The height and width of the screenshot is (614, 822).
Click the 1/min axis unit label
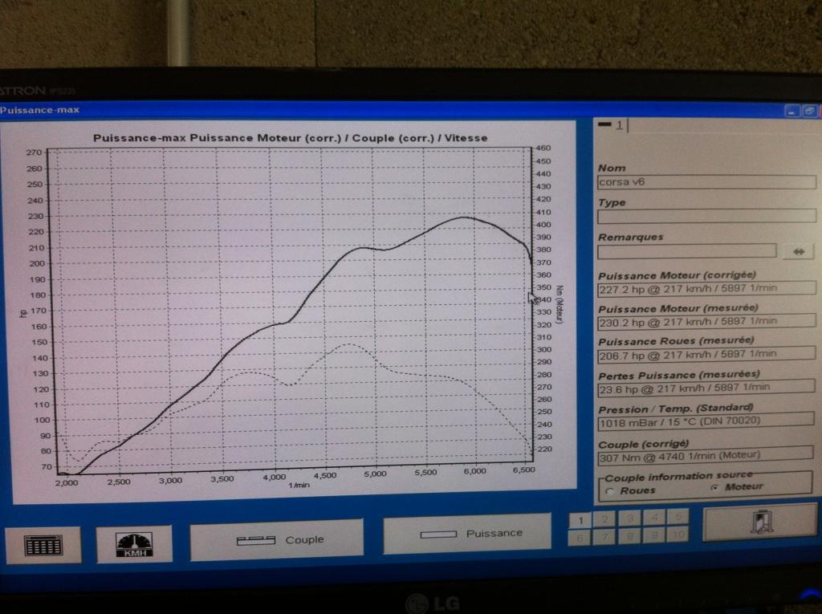click(299, 486)
